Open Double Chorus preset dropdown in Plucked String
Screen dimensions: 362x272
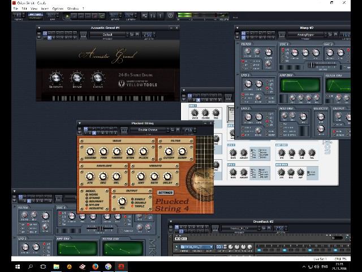(149, 130)
